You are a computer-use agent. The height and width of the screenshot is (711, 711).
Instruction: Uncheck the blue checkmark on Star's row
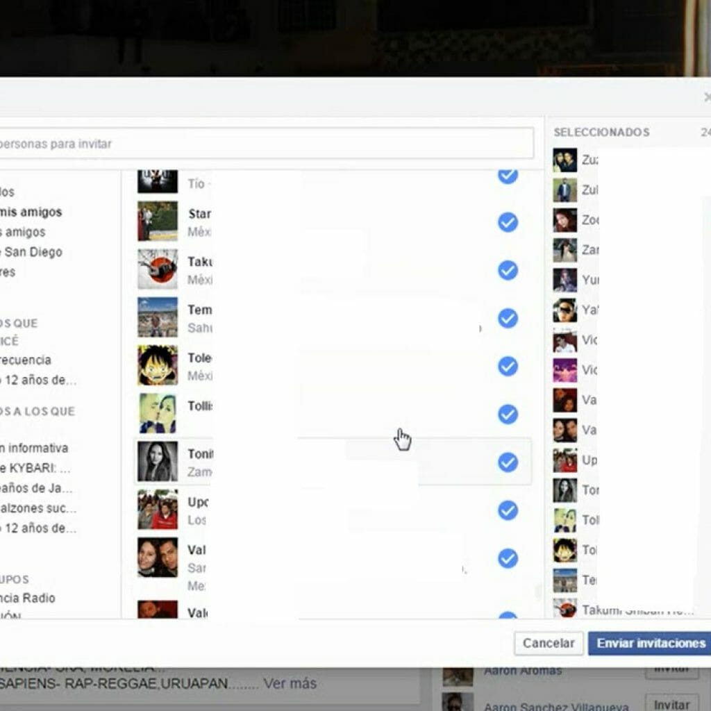(x=508, y=222)
